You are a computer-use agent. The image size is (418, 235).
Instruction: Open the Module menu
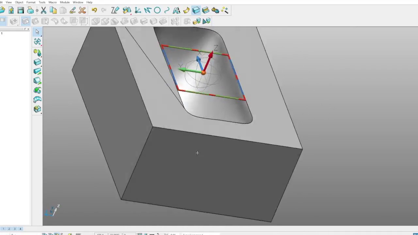(x=65, y=2)
